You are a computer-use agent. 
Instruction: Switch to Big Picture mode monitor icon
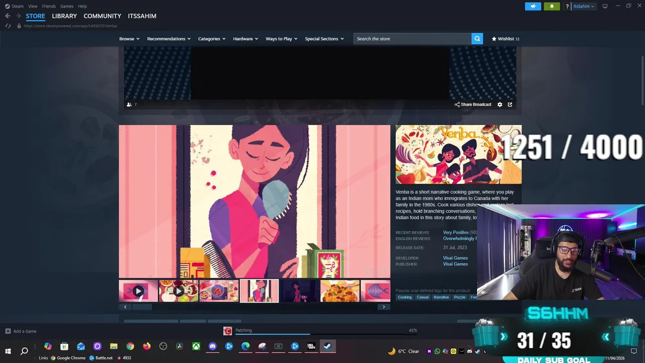click(605, 6)
